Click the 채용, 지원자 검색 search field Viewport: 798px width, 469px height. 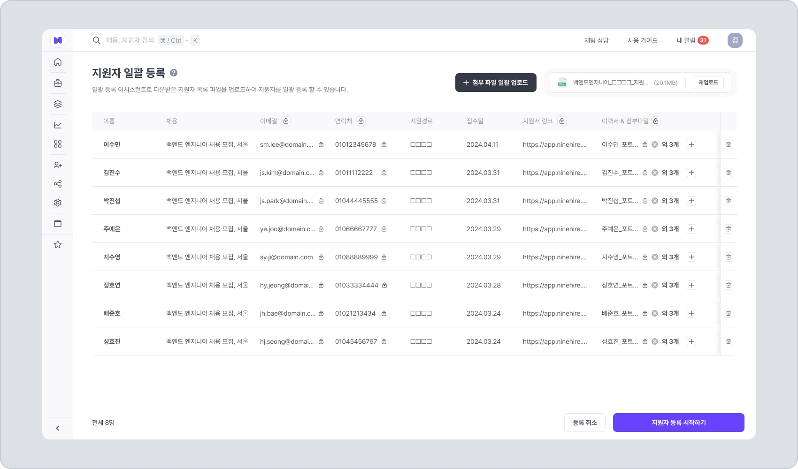coord(146,40)
